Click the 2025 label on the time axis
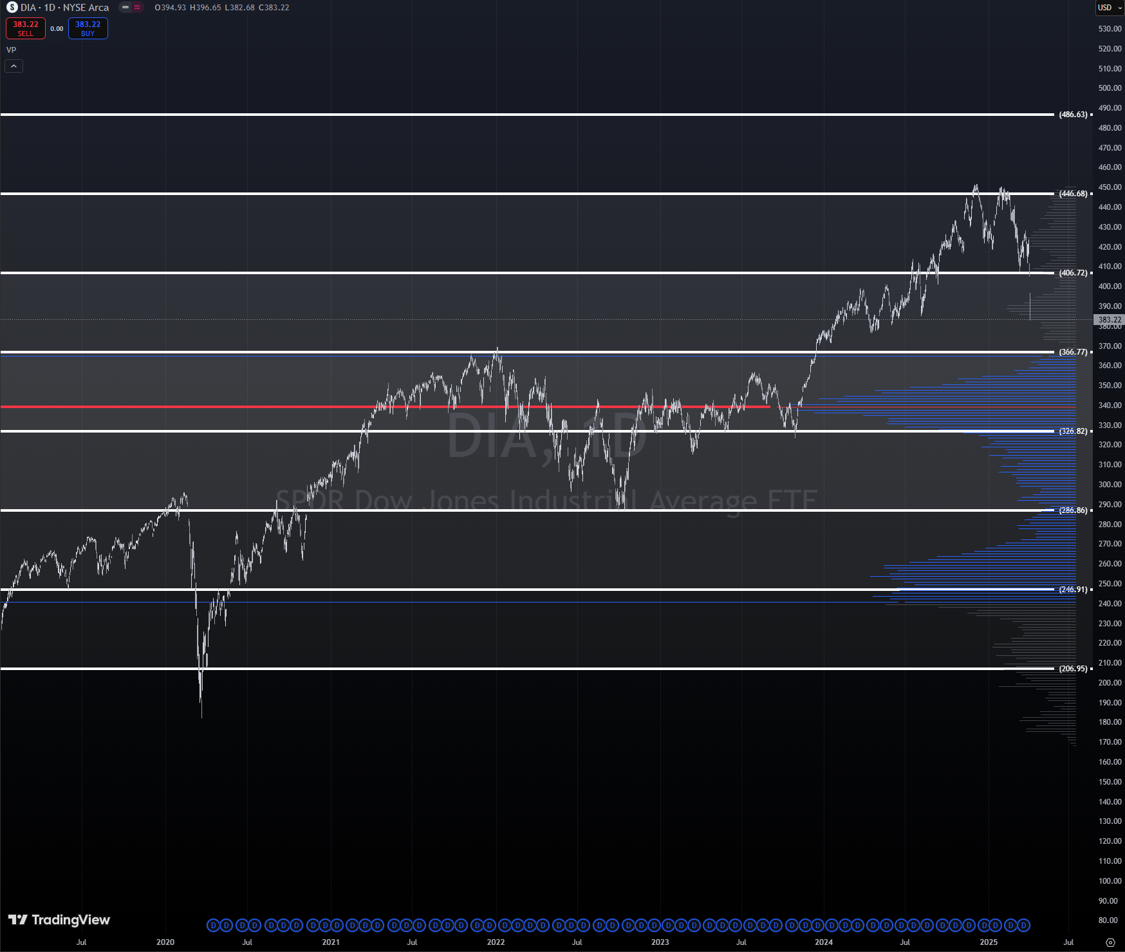 point(989,942)
